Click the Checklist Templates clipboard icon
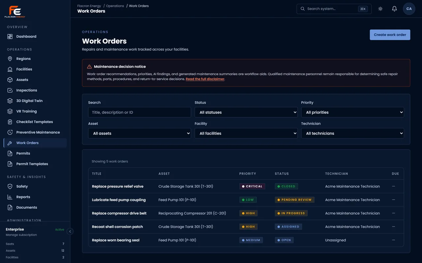This screenshot has width=422, height=263. 10,122
